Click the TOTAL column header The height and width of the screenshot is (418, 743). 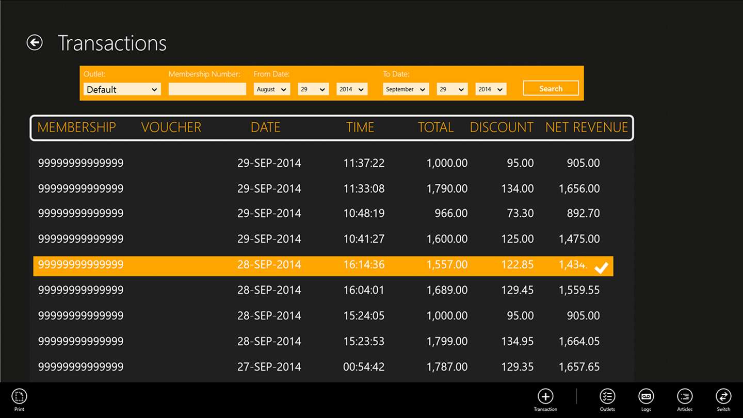[436, 127]
